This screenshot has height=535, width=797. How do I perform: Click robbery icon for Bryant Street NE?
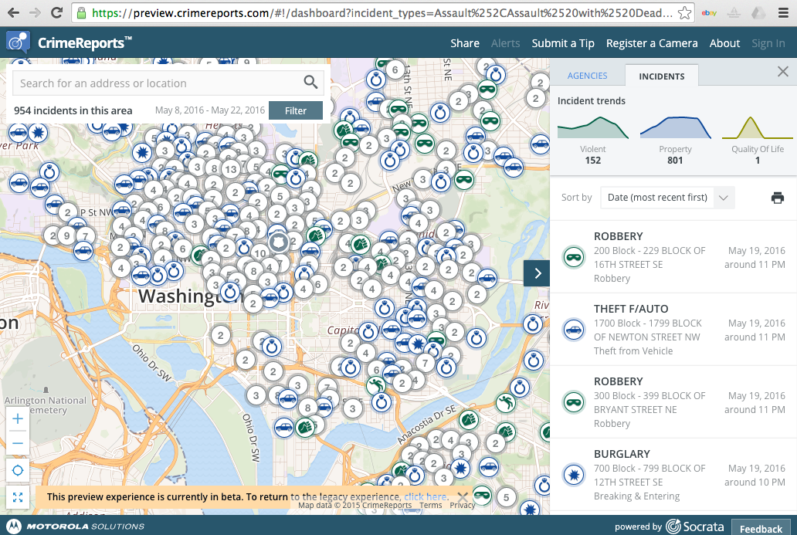pyautogui.click(x=573, y=402)
